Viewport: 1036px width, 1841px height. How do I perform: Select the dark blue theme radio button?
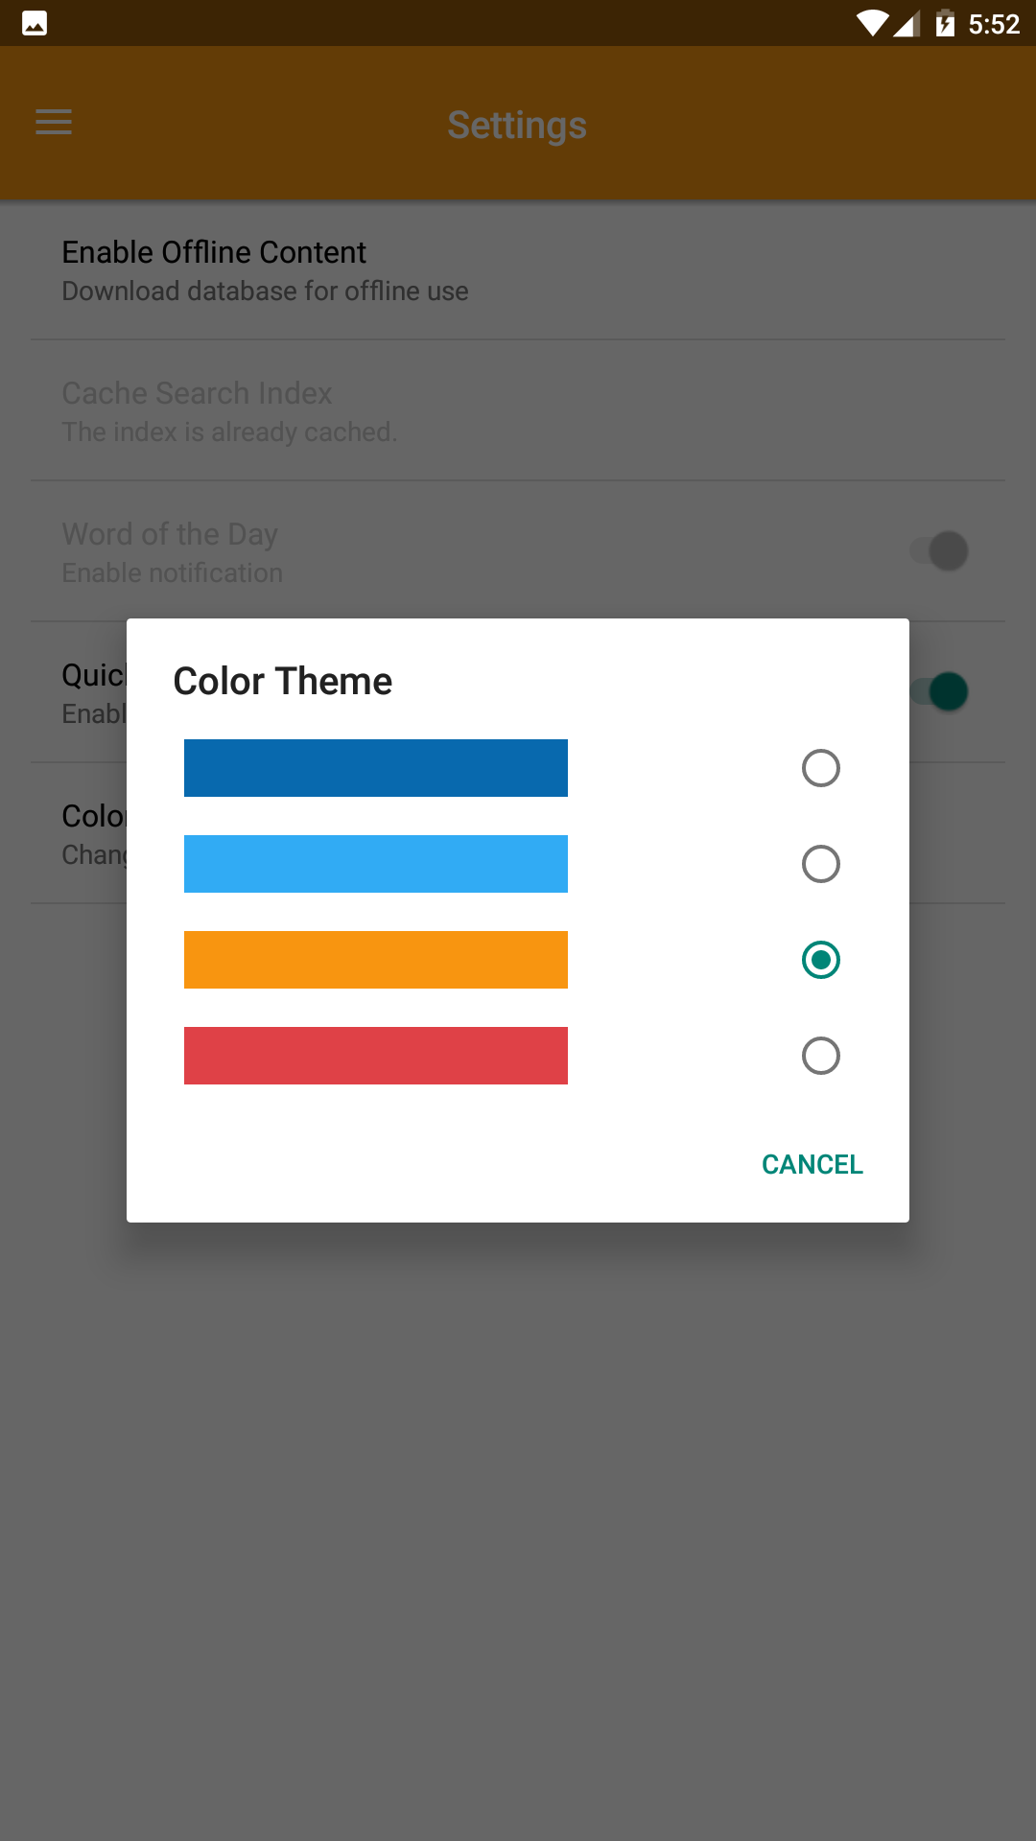point(821,768)
